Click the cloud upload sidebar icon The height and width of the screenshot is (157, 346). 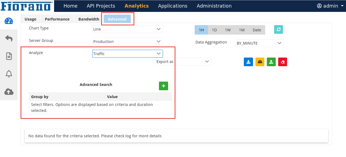click(x=9, y=91)
